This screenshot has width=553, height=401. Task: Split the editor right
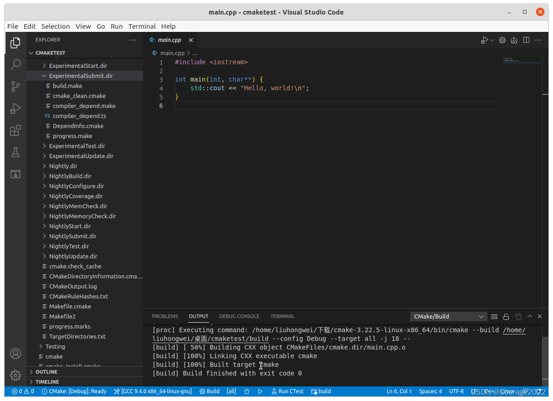[x=526, y=40]
